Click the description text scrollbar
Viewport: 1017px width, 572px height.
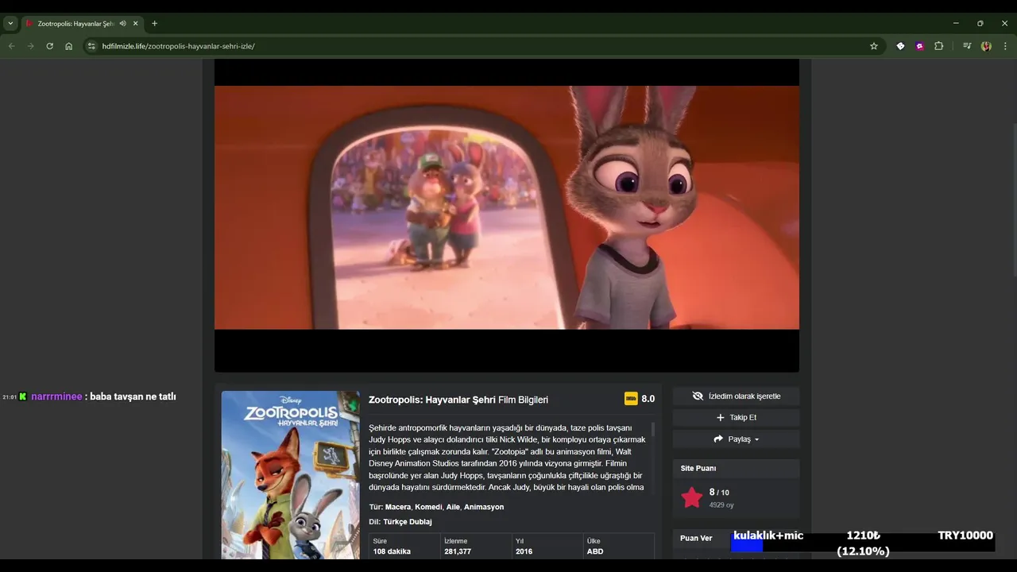coord(653,430)
